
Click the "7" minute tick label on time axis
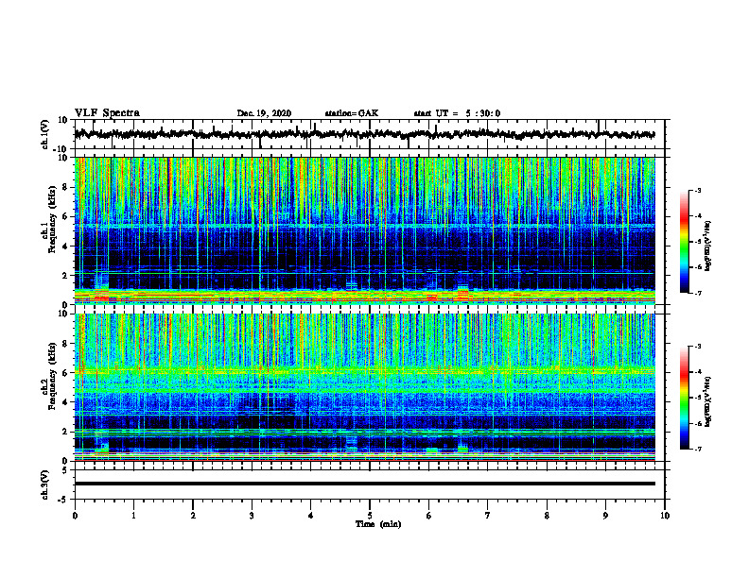488,516
